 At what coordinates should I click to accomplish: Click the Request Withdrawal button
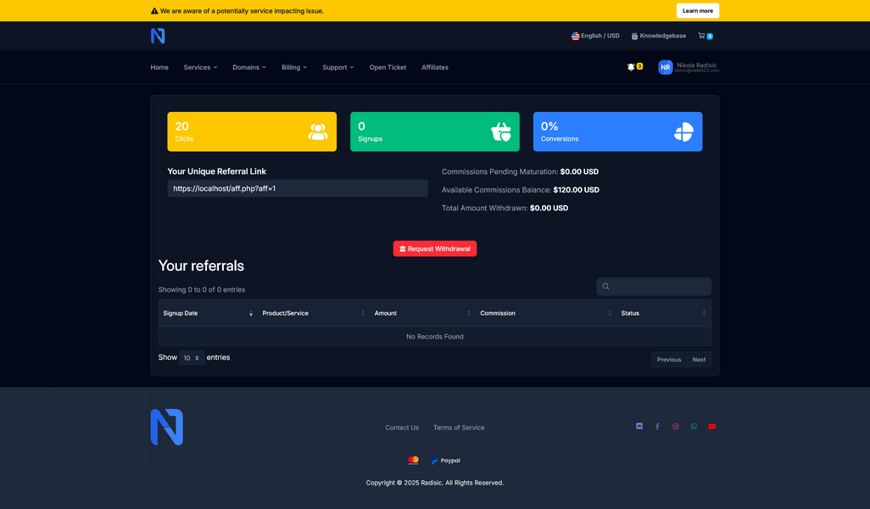click(x=435, y=249)
